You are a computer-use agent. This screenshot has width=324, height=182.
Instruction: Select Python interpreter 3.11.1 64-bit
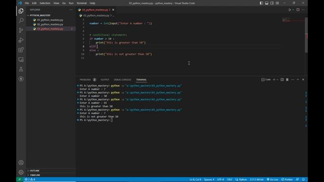pyautogui.click(x=257, y=179)
